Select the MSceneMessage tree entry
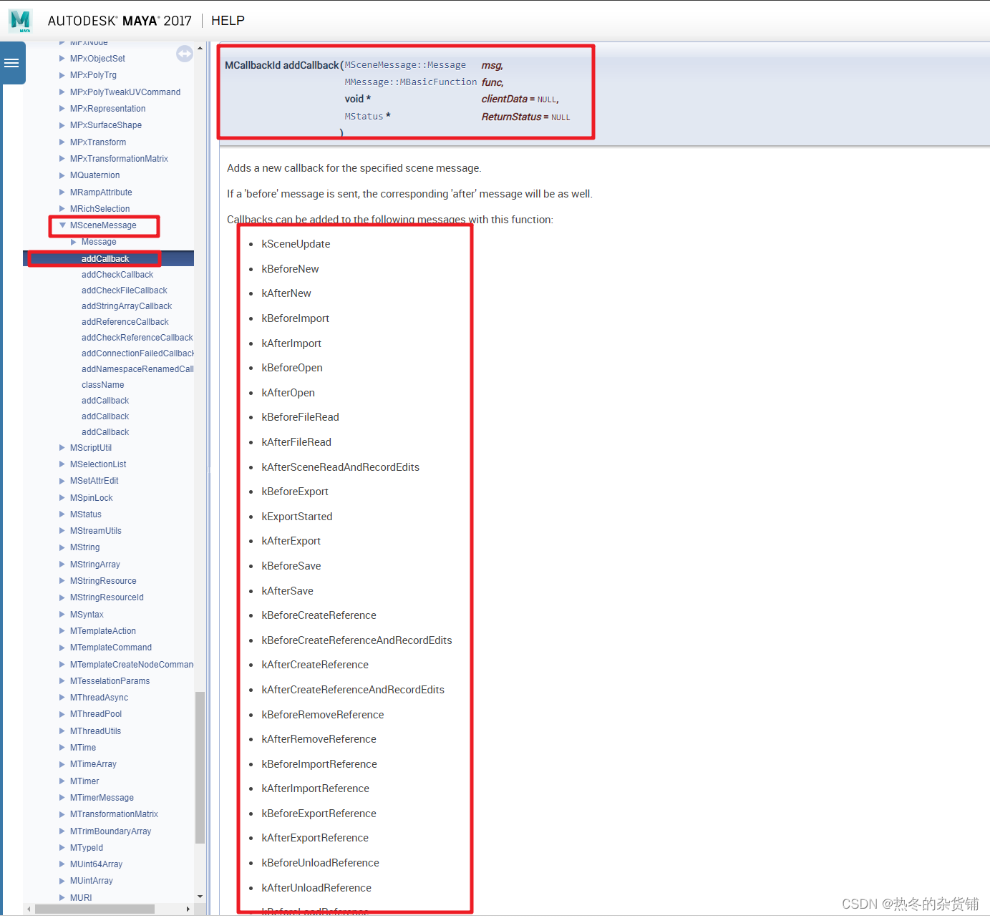The image size is (990, 918). tap(103, 225)
